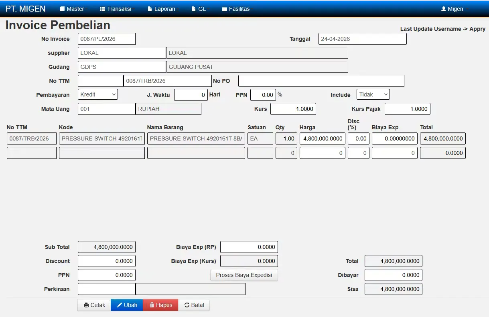Click the Kurs rate field
This screenshot has width=489, height=317.
pos(293,109)
